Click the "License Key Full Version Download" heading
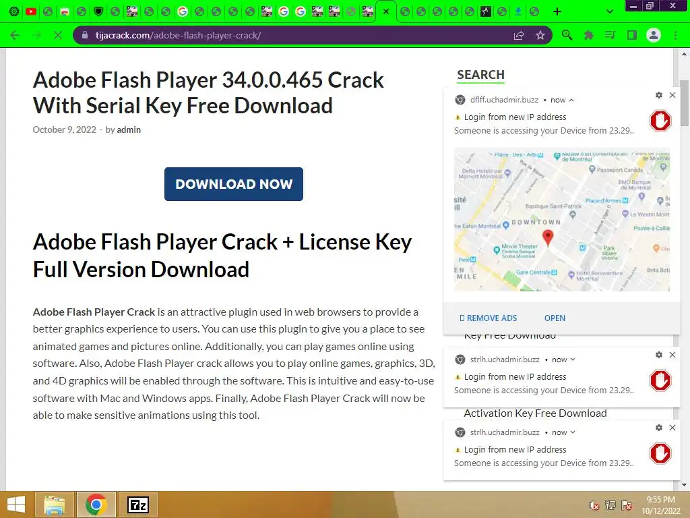 click(222, 256)
